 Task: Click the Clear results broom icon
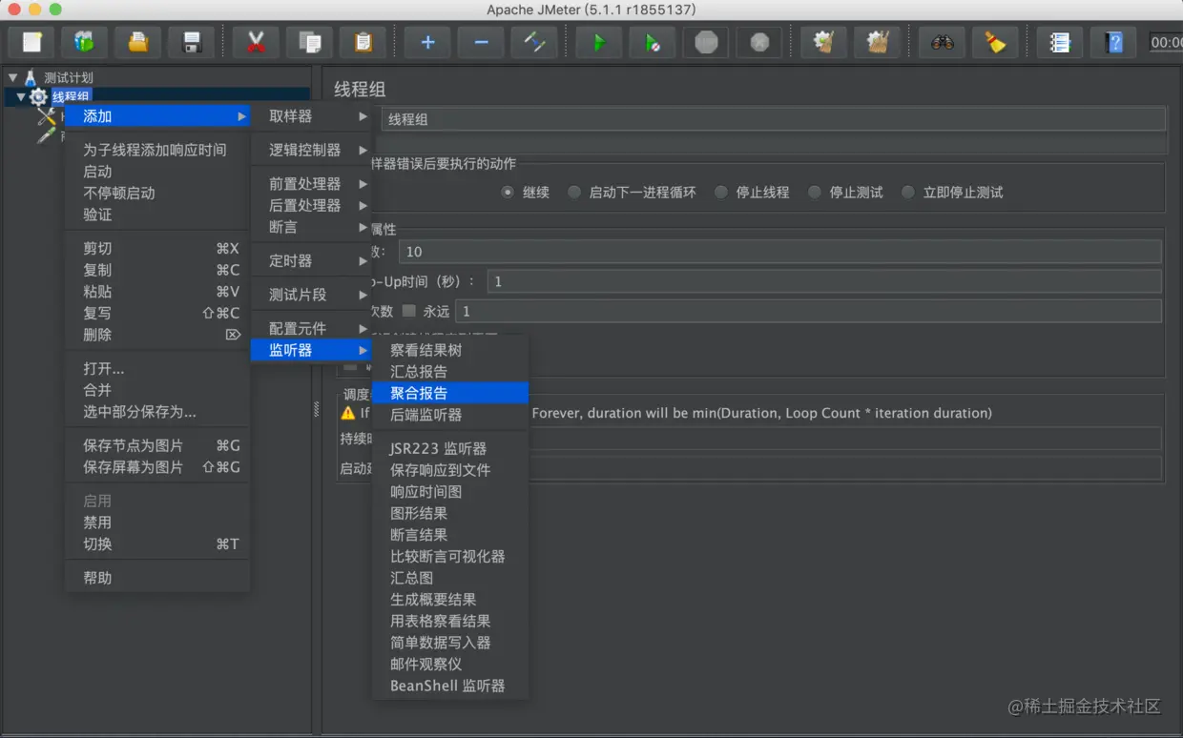point(824,43)
